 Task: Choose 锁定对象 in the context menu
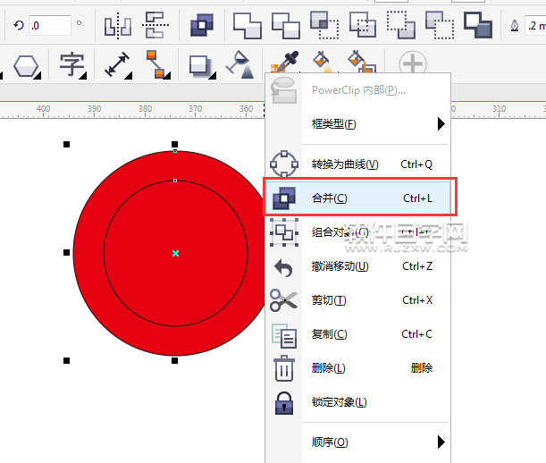pyautogui.click(x=358, y=402)
